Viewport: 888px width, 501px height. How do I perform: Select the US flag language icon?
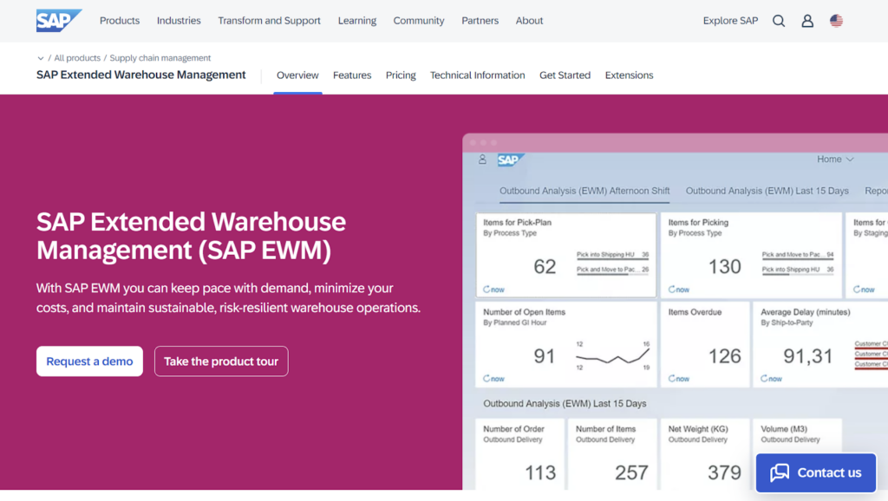[835, 20]
